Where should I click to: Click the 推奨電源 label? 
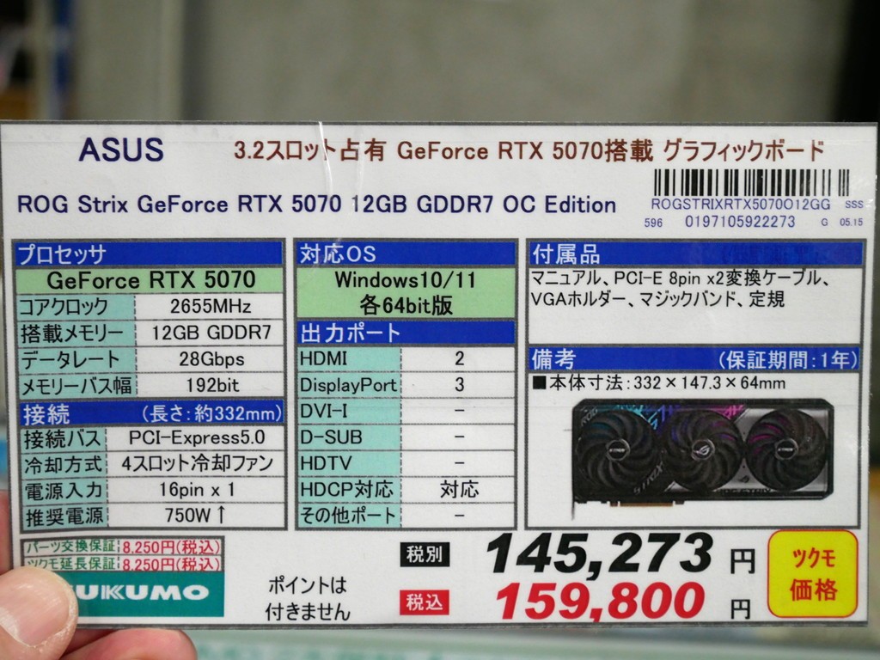(x=64, y=516)
